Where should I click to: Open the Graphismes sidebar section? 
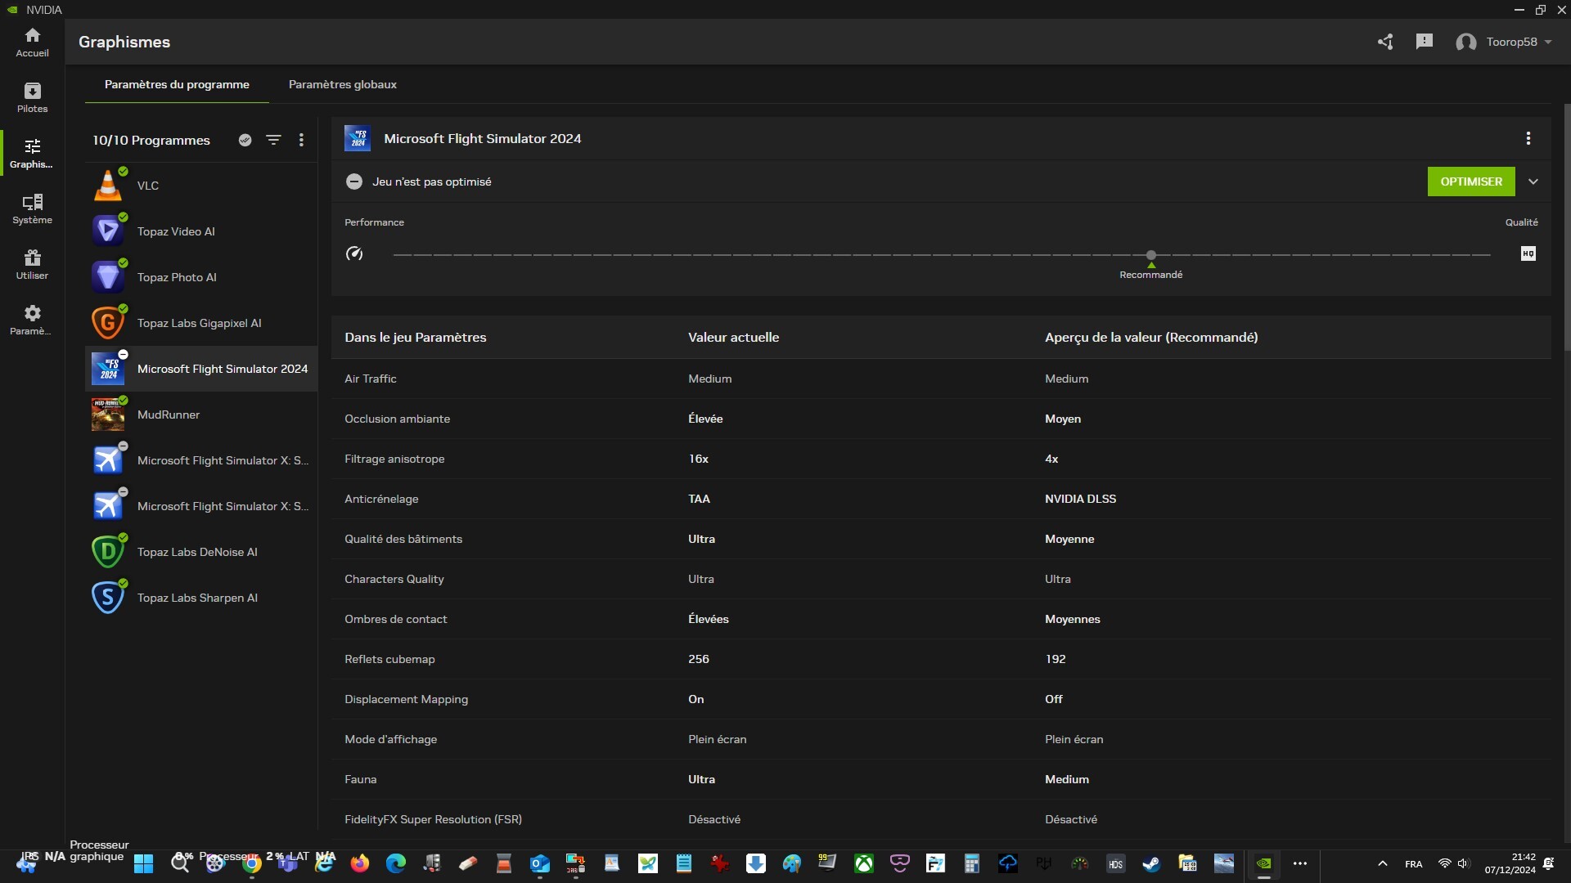click(32, 154)
